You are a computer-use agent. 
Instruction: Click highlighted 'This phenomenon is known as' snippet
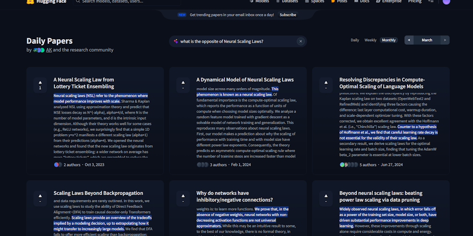coord(237,92)
